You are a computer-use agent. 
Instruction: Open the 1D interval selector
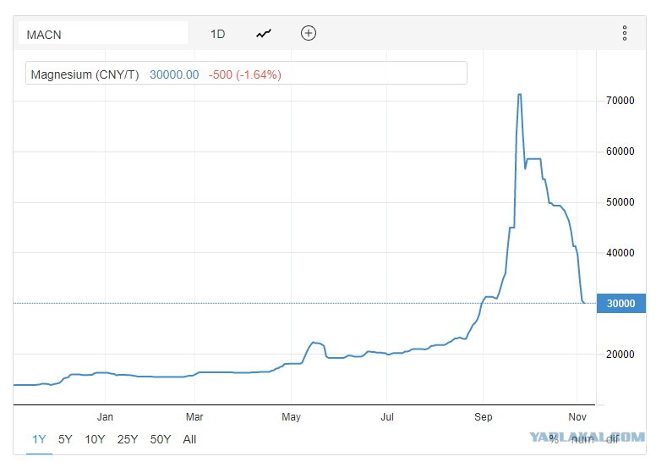click(x=218, y=34)
